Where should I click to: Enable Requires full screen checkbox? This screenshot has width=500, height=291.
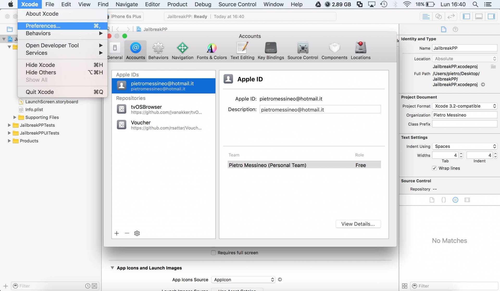(x=213, y=252)
